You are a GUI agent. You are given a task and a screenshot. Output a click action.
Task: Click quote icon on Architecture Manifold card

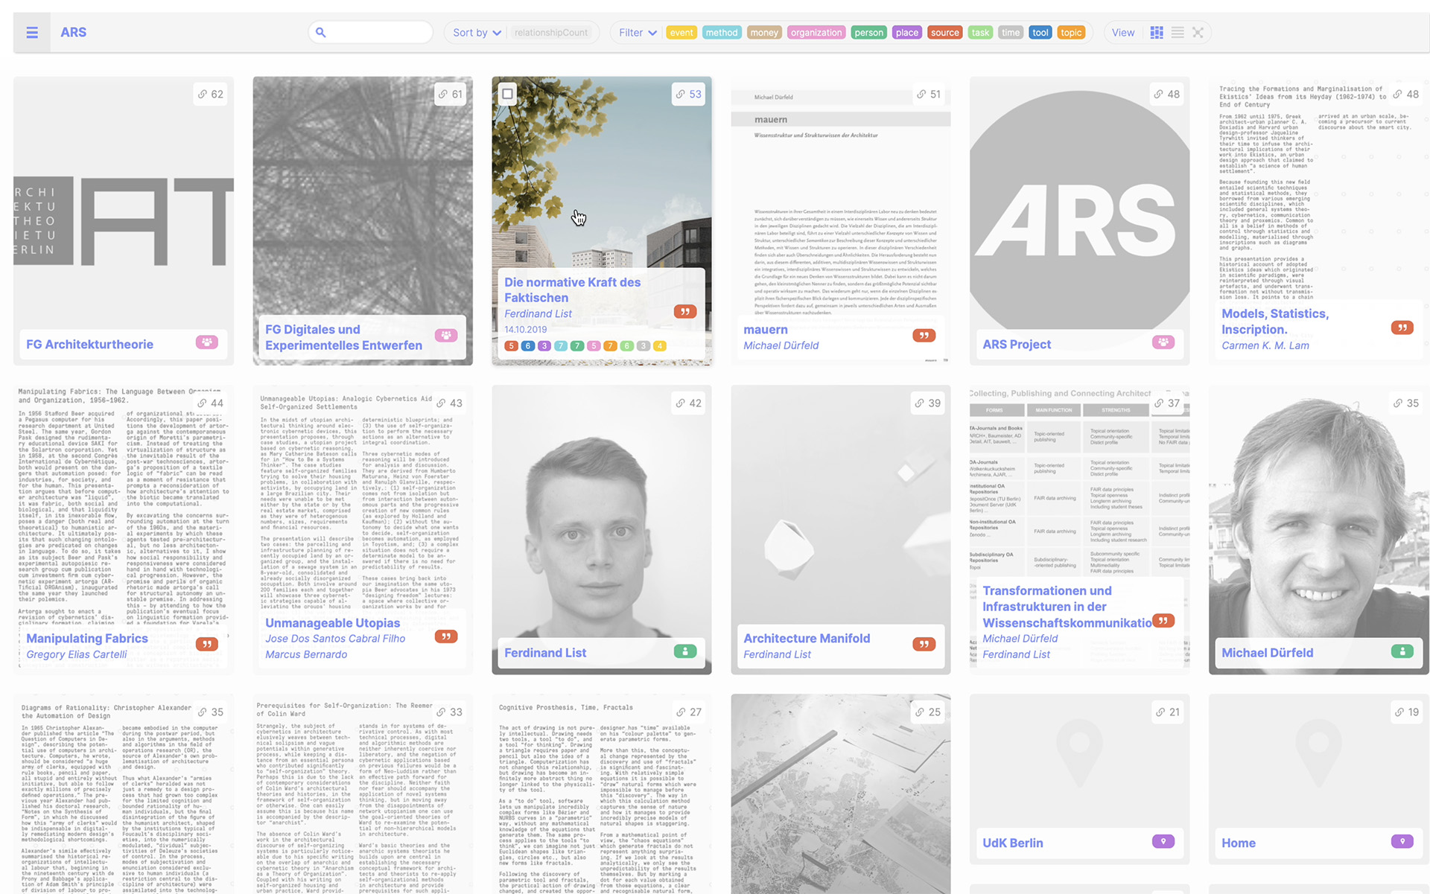point(924,644)
